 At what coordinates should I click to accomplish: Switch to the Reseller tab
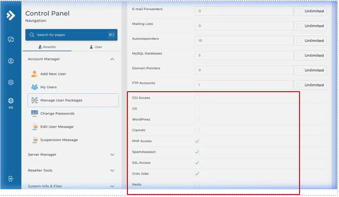(47, 47)
